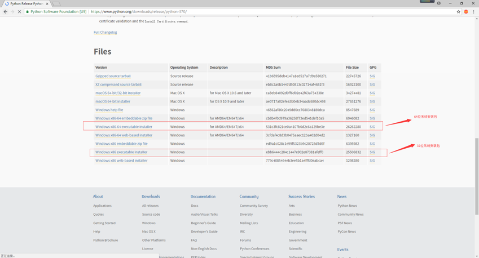
Task: Open Mac OS X footer link
Action: (148, 232)
